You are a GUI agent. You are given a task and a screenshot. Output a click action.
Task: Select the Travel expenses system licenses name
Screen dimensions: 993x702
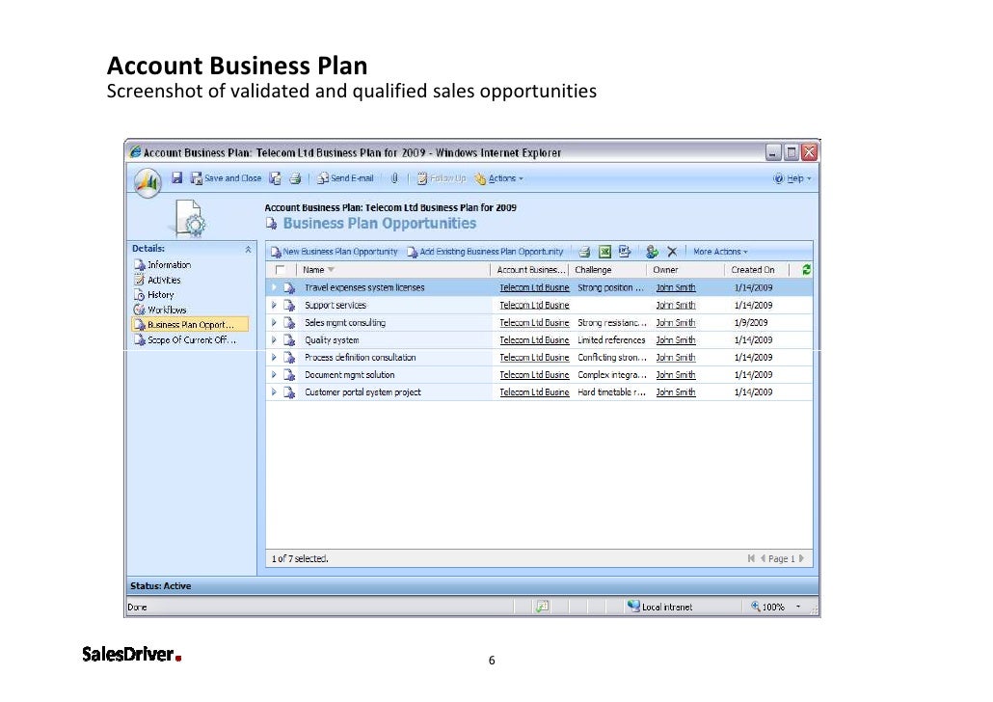364,287
